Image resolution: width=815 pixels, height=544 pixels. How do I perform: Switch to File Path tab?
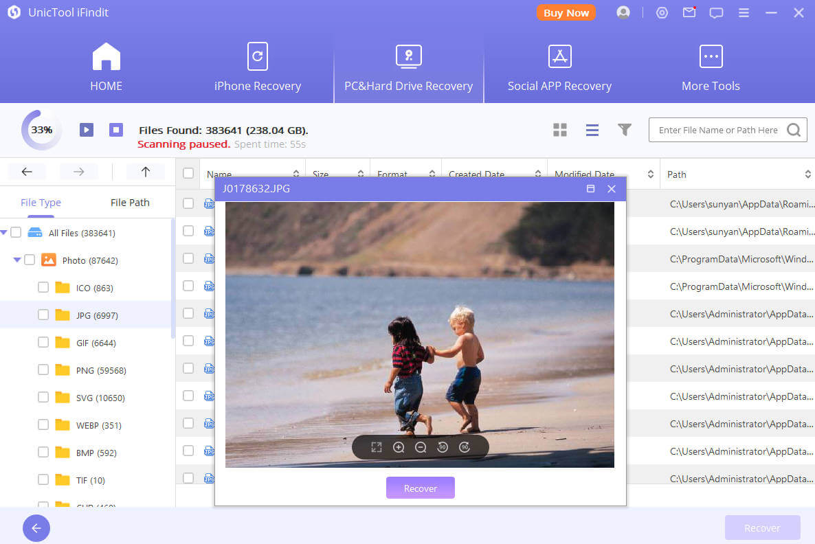(130, 203)
